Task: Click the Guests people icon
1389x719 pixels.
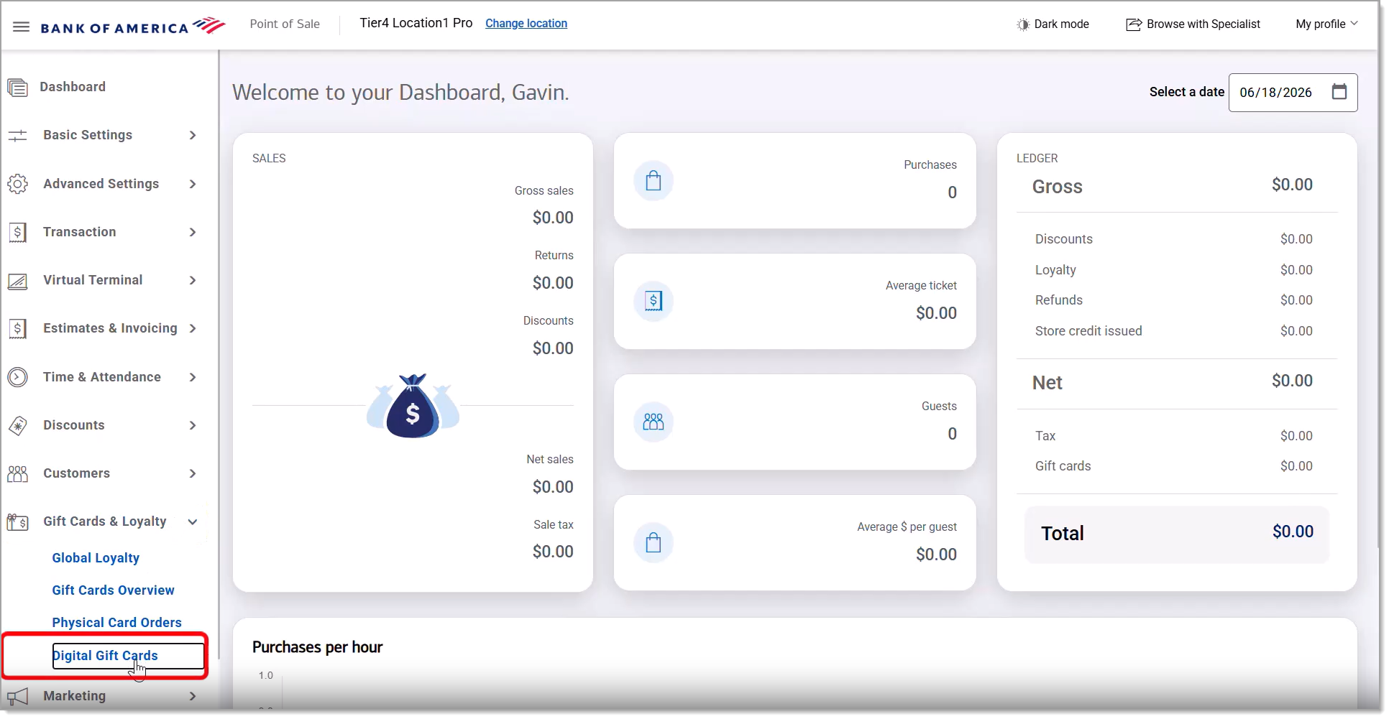Action: point(654,422)
